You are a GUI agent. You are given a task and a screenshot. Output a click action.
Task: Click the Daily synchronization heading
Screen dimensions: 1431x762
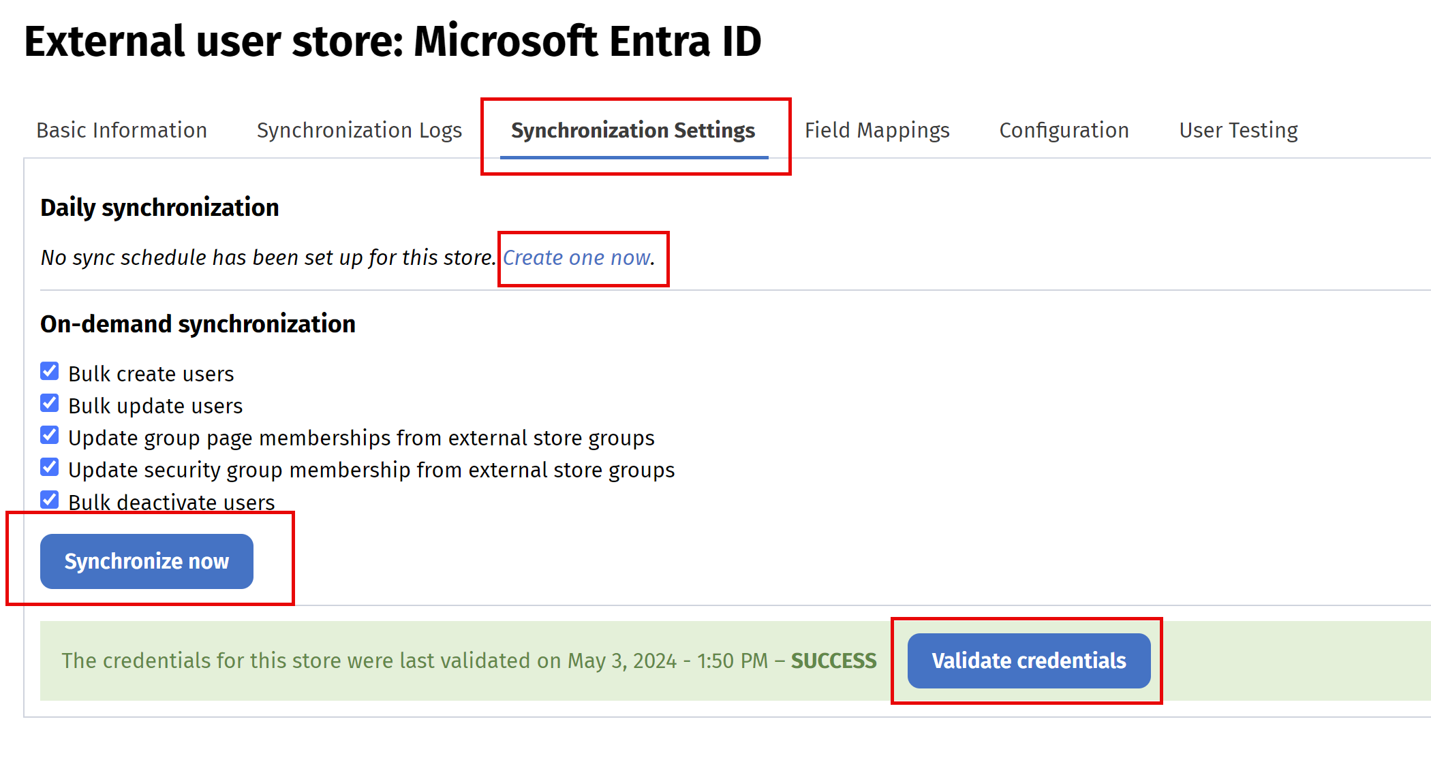pos(159,208)
